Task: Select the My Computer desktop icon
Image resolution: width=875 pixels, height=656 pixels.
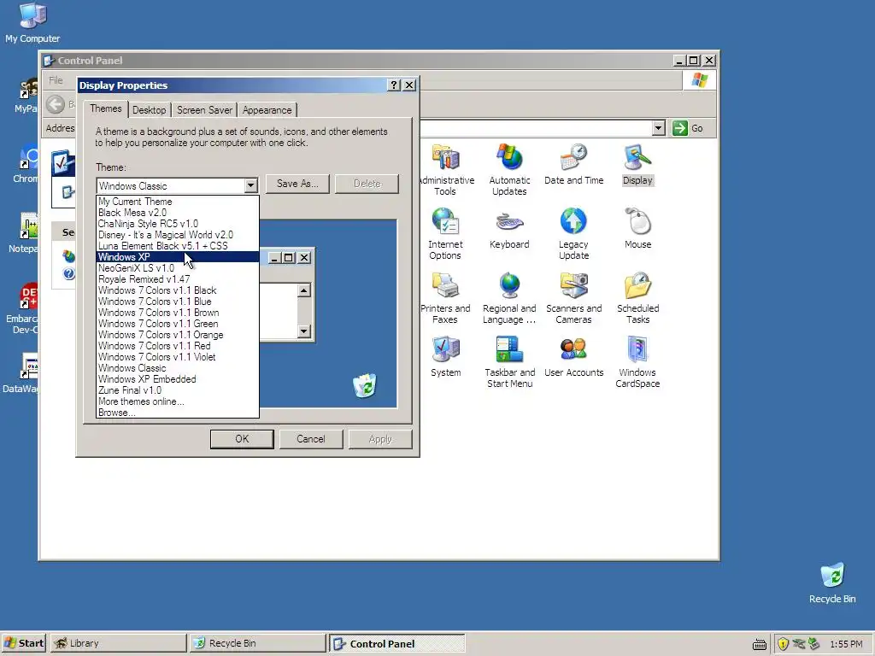Action: coord(32,23)
